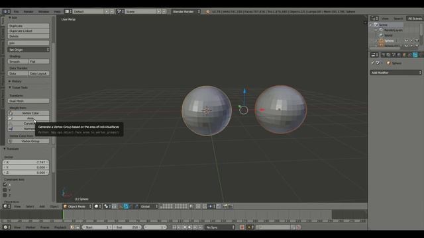
Task: Play animation in reverse in timeline
Action: tap(184, 227)
